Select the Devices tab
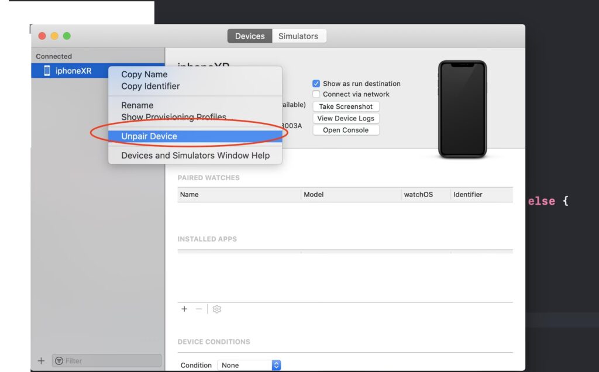 click(250, 36)
